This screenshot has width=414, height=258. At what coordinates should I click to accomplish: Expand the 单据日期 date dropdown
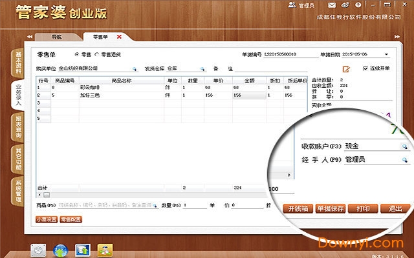(386, 54)
